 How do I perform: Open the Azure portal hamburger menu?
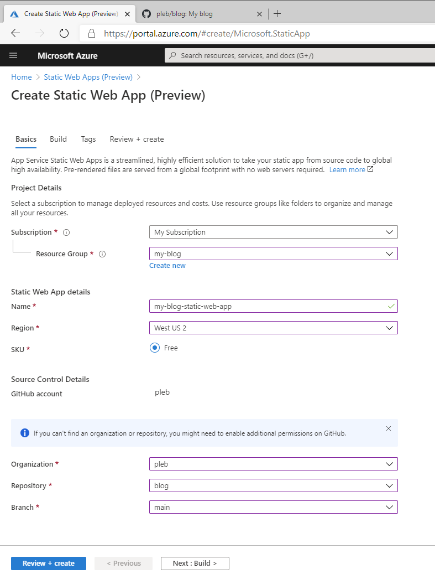tap(13, 55)
